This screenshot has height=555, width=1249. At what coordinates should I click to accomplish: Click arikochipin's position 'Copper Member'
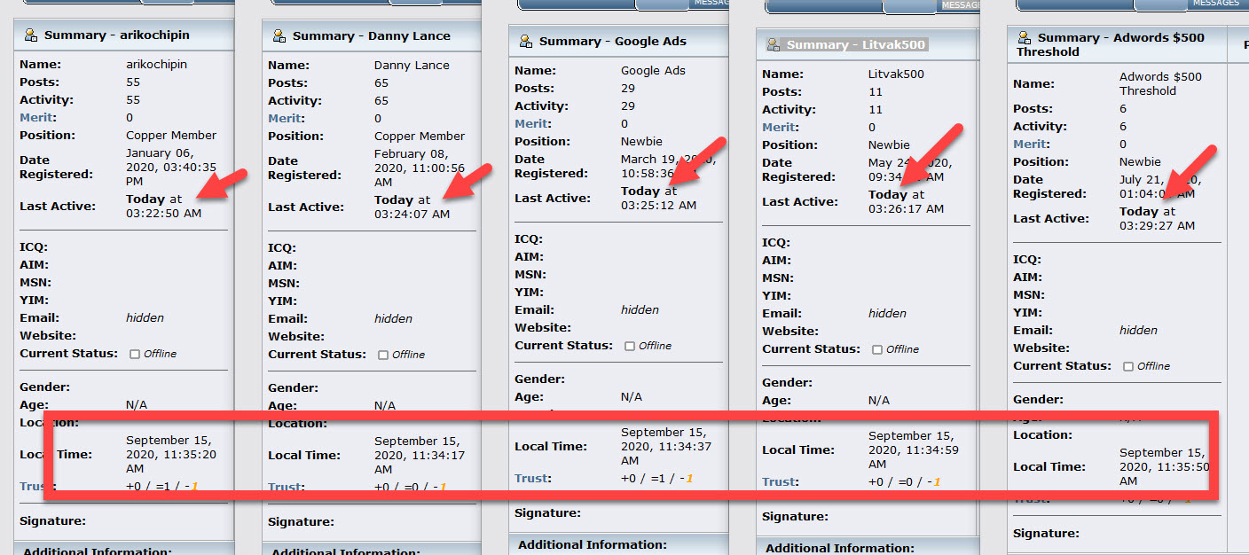171,136
